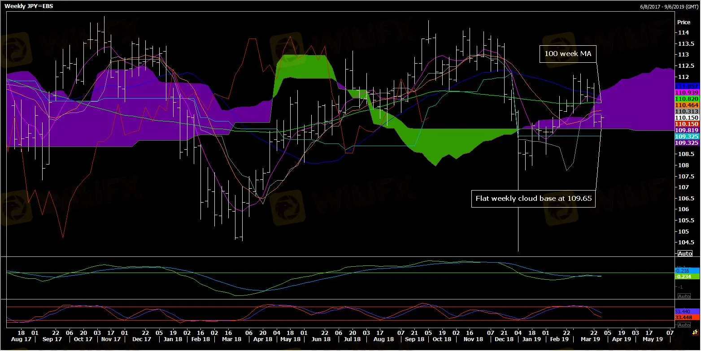This screenshot has height=351, width=701.
Task: Select the gray 110.313 price tag
Action: tap(686, 111)
